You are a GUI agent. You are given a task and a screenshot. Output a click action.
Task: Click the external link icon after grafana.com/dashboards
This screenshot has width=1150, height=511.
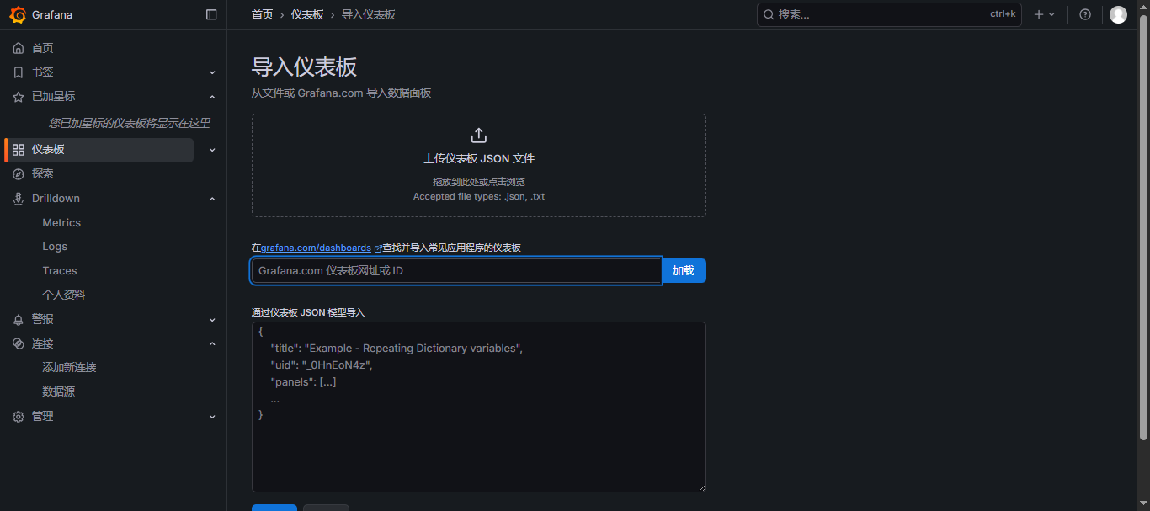(378, 248)
